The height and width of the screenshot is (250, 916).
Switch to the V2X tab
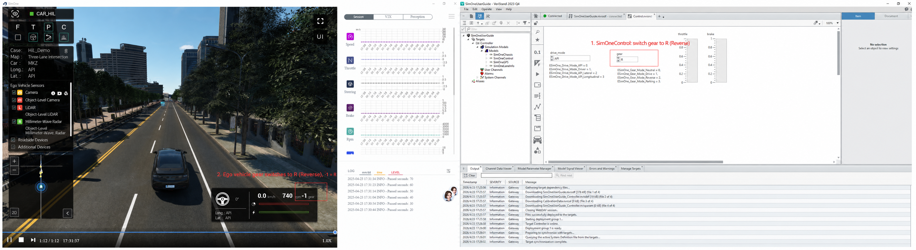(x=388, y=17)
